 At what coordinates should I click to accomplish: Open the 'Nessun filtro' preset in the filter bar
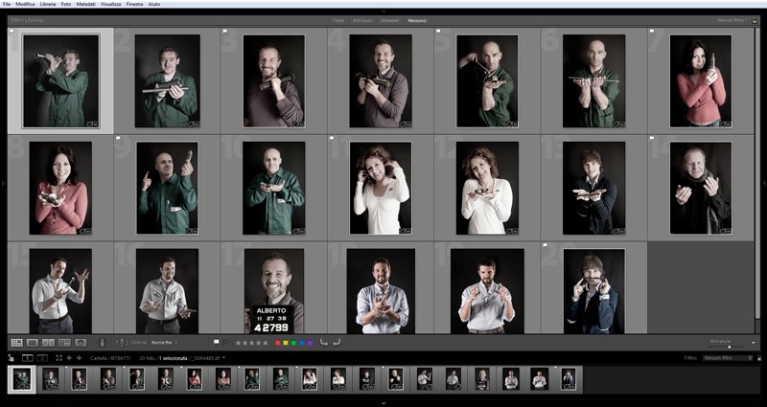tap(732, 20)
